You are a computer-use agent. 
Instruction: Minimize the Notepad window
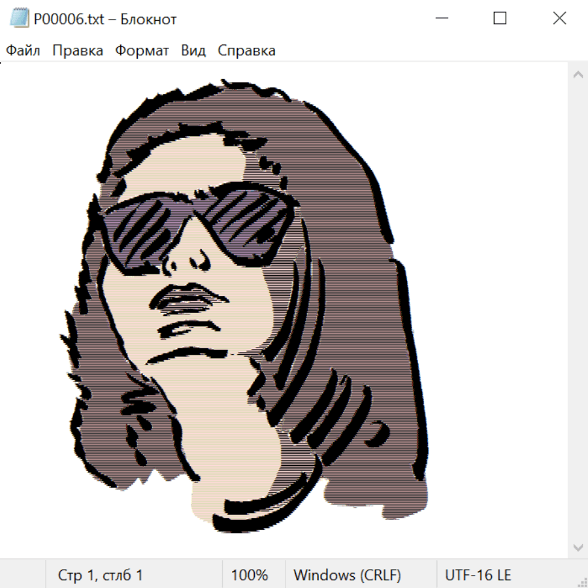tap(441, 19)
